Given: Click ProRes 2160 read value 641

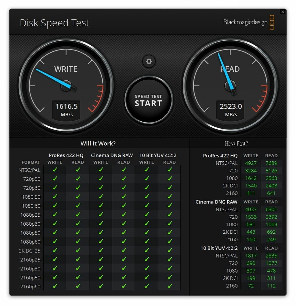Looking at the screenshot, I should [271, 193].
